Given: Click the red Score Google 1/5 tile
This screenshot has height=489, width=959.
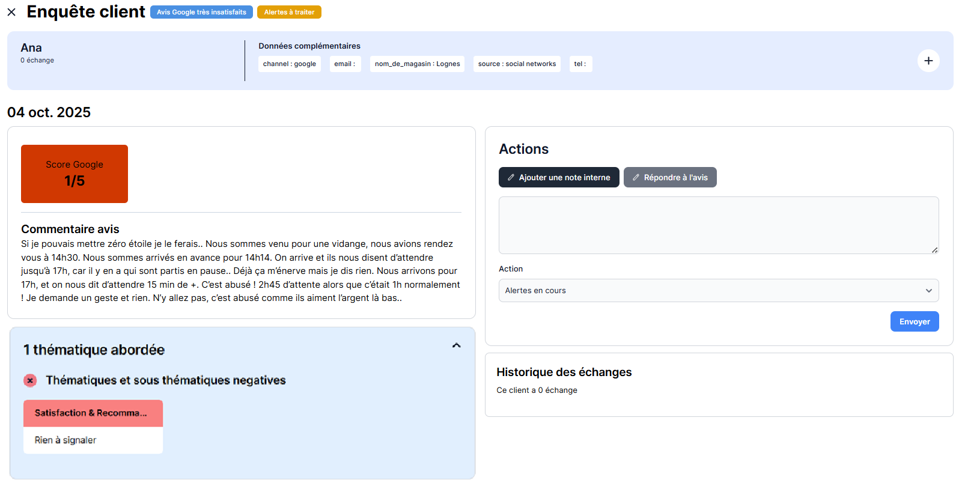Looking at the screenshot, I should pos(75,174).
